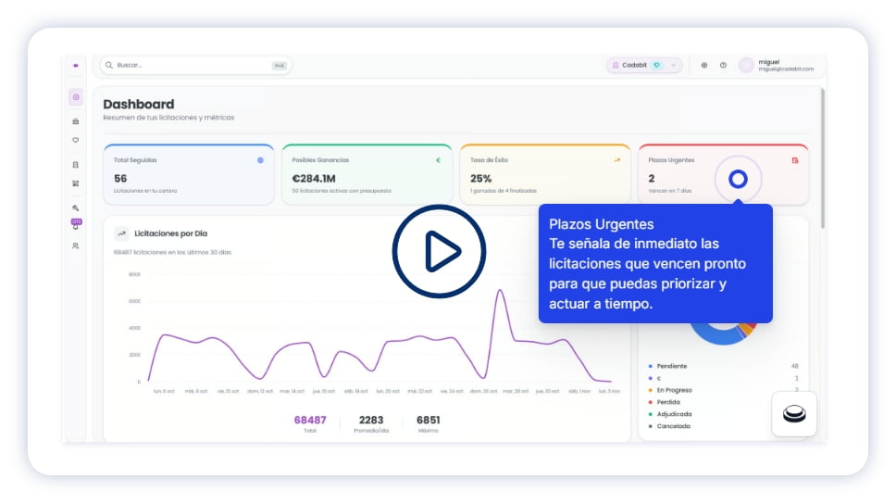This screenshot has height=503, width=896.
Task: Click the dashboard vertical scrollbar
Action: pos(823,158)
